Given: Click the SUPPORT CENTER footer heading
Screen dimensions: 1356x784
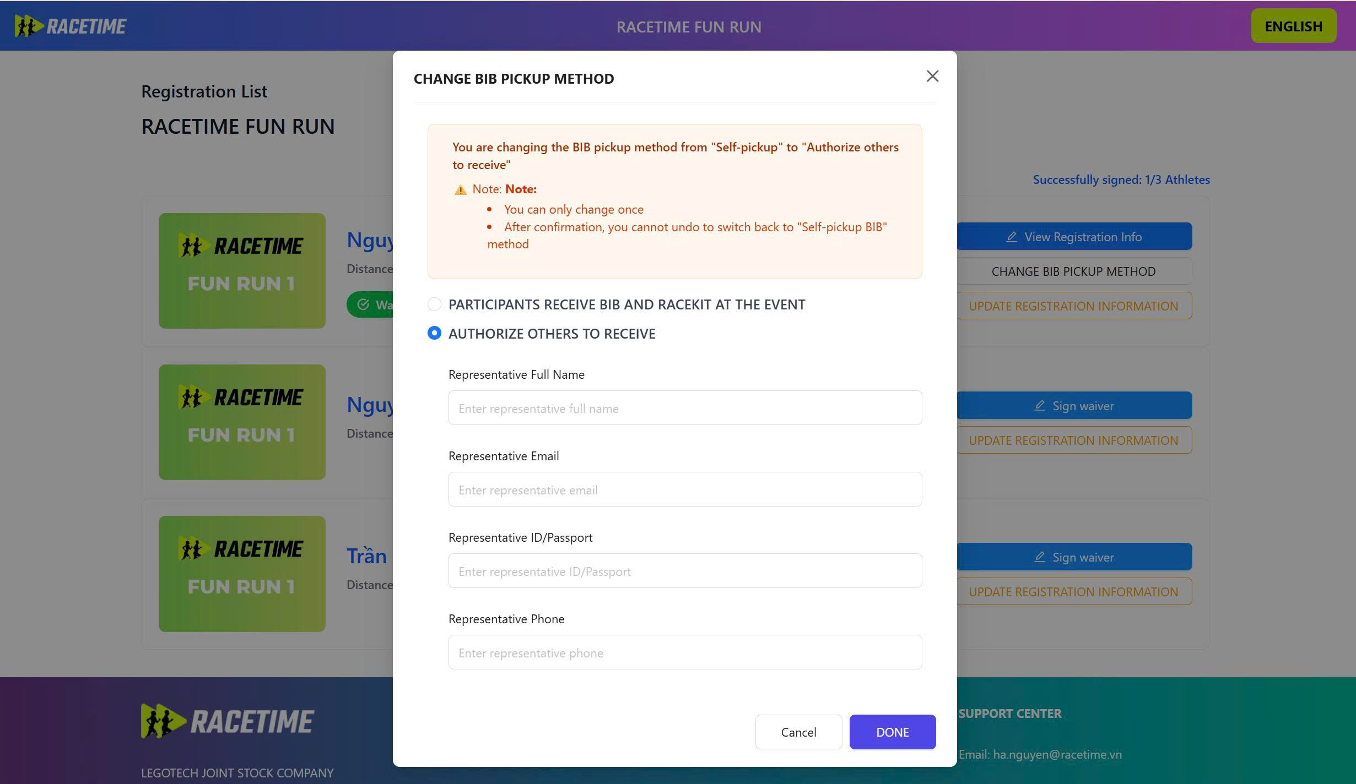Looking at the screenshot, I should (1010, 714).
